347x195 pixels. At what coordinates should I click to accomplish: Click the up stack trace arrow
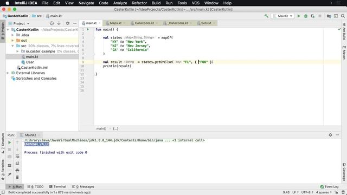click(x=17, y=142)
